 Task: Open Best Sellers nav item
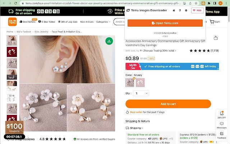28,22
